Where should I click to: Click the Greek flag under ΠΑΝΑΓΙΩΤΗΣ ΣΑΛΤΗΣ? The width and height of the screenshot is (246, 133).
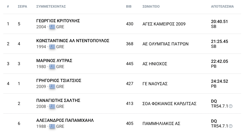pyautogui.click(x=52, y=106)
